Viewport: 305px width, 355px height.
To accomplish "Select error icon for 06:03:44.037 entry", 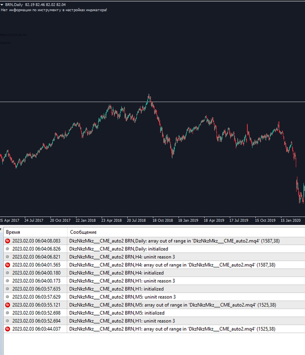I will point(8,329).
